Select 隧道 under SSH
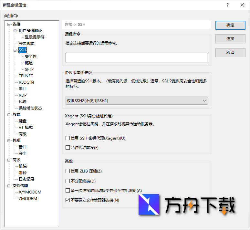This screenshot has width=250, height=230. click(x=29, y=63)
